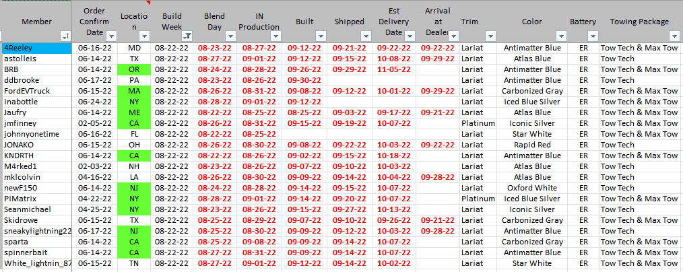Expand the Color column filter arrow
Screen dimensions: 683x272
[x=560, y=36]
